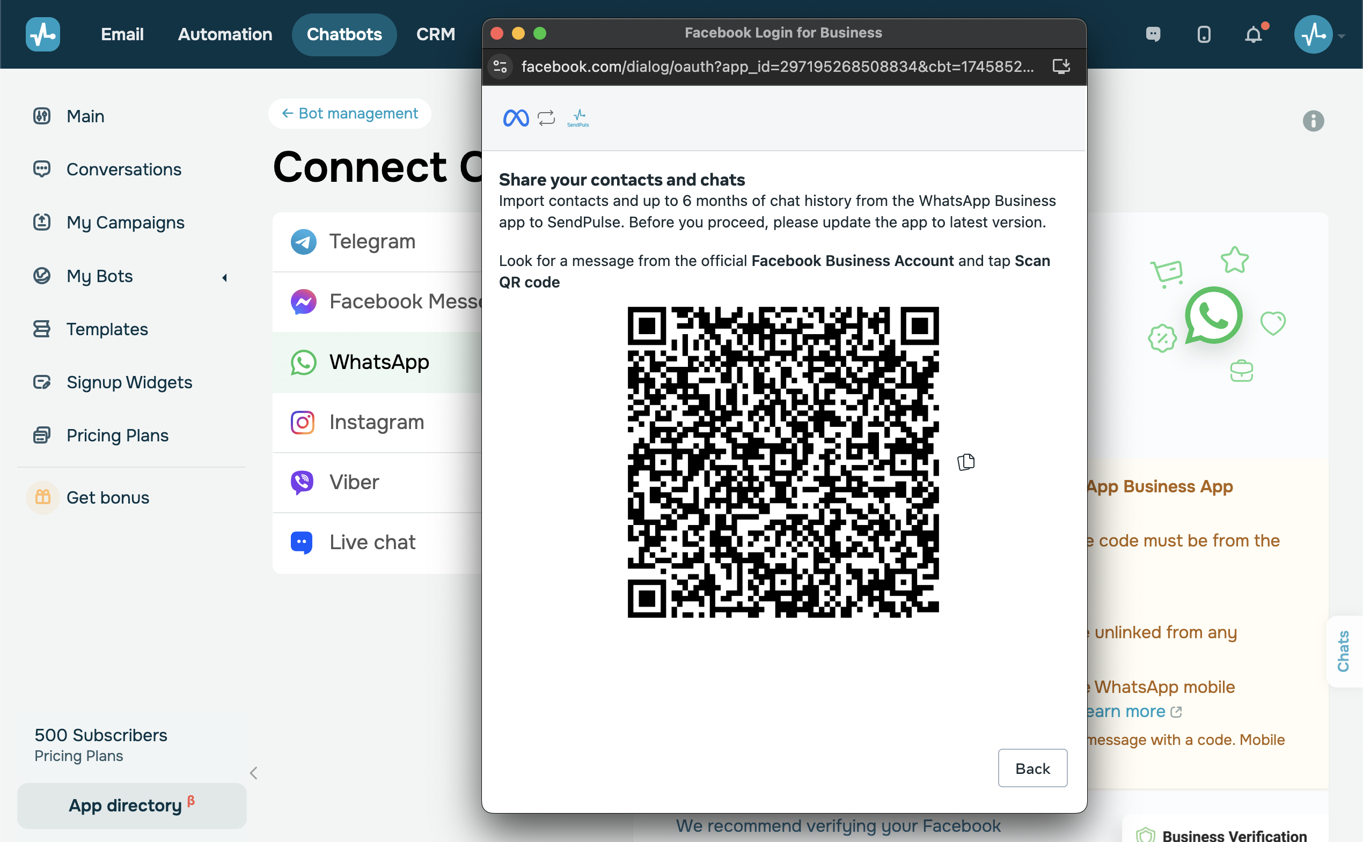Click the Pricing Plans sidebar icon
Image resolution: width=1363 pixels, height=842 pixels.
[x=42, y=435]
